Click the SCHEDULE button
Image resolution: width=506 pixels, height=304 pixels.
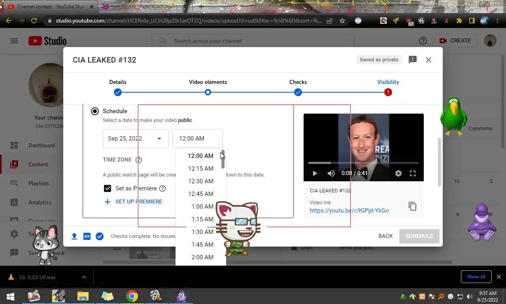point(419,236)
